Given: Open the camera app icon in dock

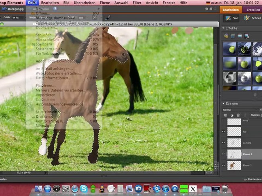Looking at the screenshot, I should coord(138,189).
